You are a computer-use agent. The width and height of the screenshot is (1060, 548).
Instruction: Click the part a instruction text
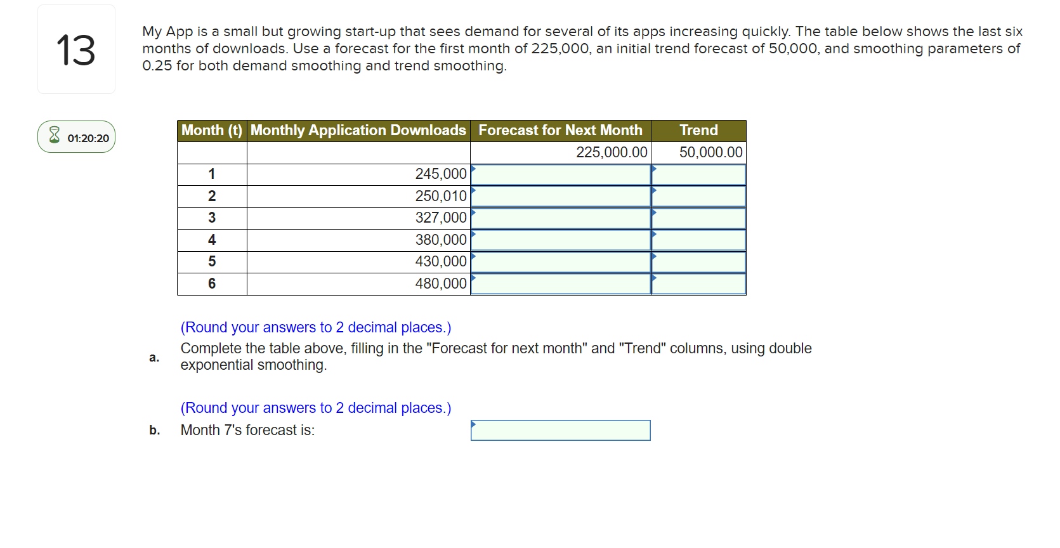click(x=496, y=356)
